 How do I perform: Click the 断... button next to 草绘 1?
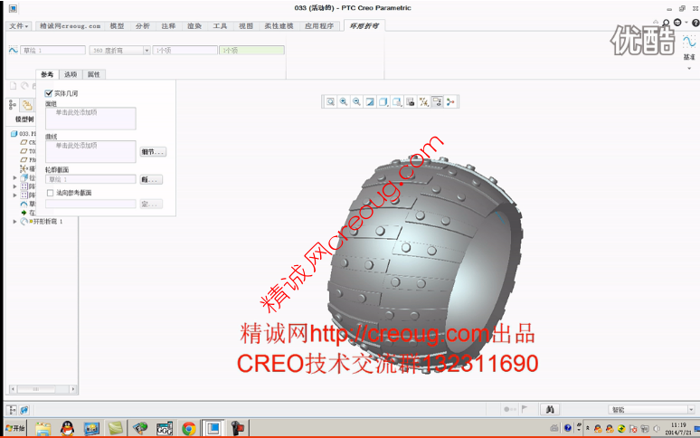[x=151, y=180]
